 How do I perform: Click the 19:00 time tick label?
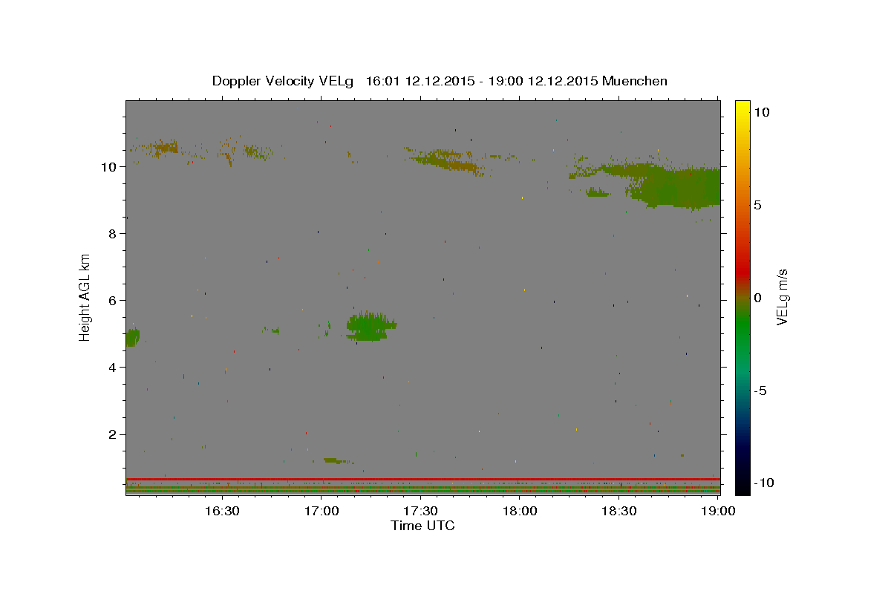click(x=718, y=511)
